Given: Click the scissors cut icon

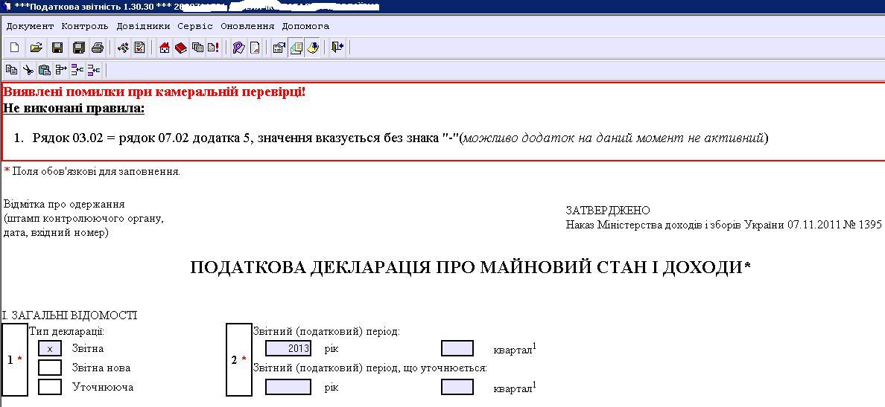Looking at the screenshot, I should (x=28, y=70).
